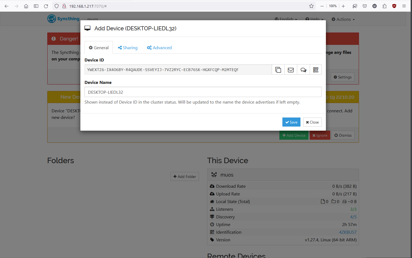Click the Device ID field

(178, 70)
